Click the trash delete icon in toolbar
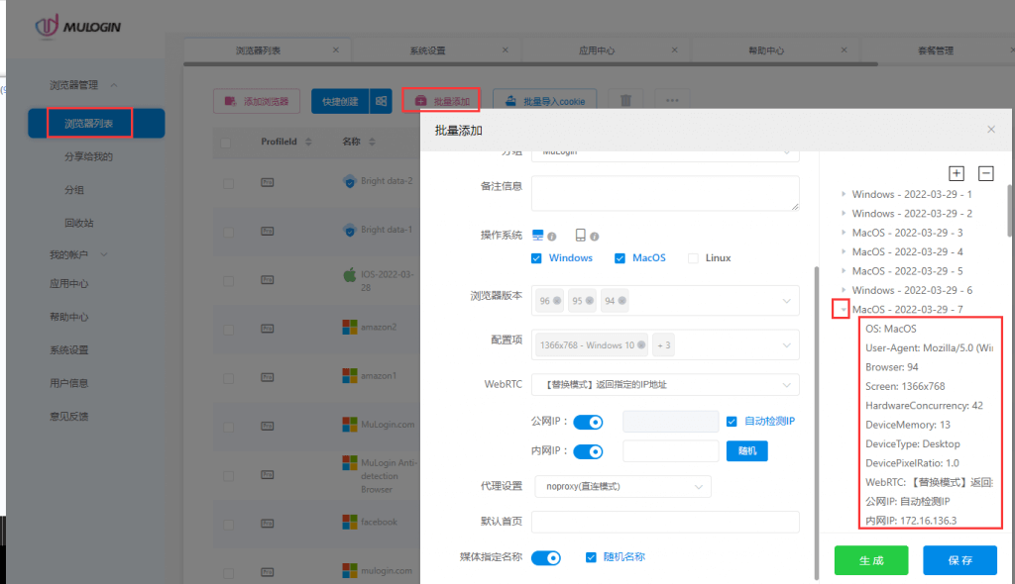 click(625, 100)
